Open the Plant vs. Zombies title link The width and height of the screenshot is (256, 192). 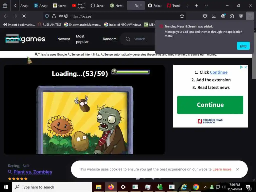tap(33, 172)
